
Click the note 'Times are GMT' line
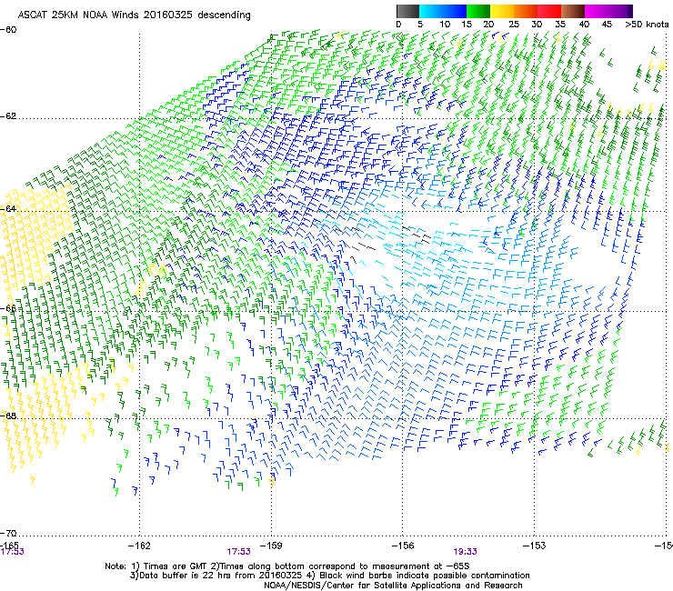[x=287, y=566]
